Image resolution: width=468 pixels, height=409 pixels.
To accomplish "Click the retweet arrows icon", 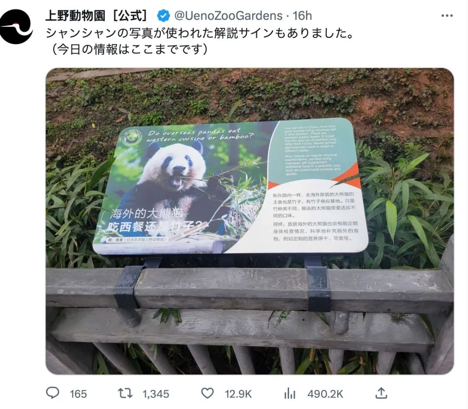I will 125,393.
